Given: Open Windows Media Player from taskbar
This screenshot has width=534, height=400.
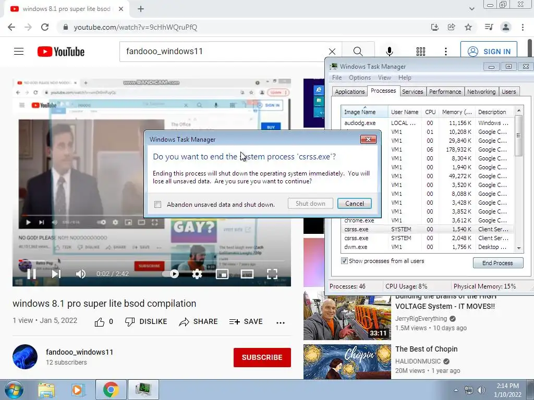Looking at the screenshot, I should click(78, 390).
